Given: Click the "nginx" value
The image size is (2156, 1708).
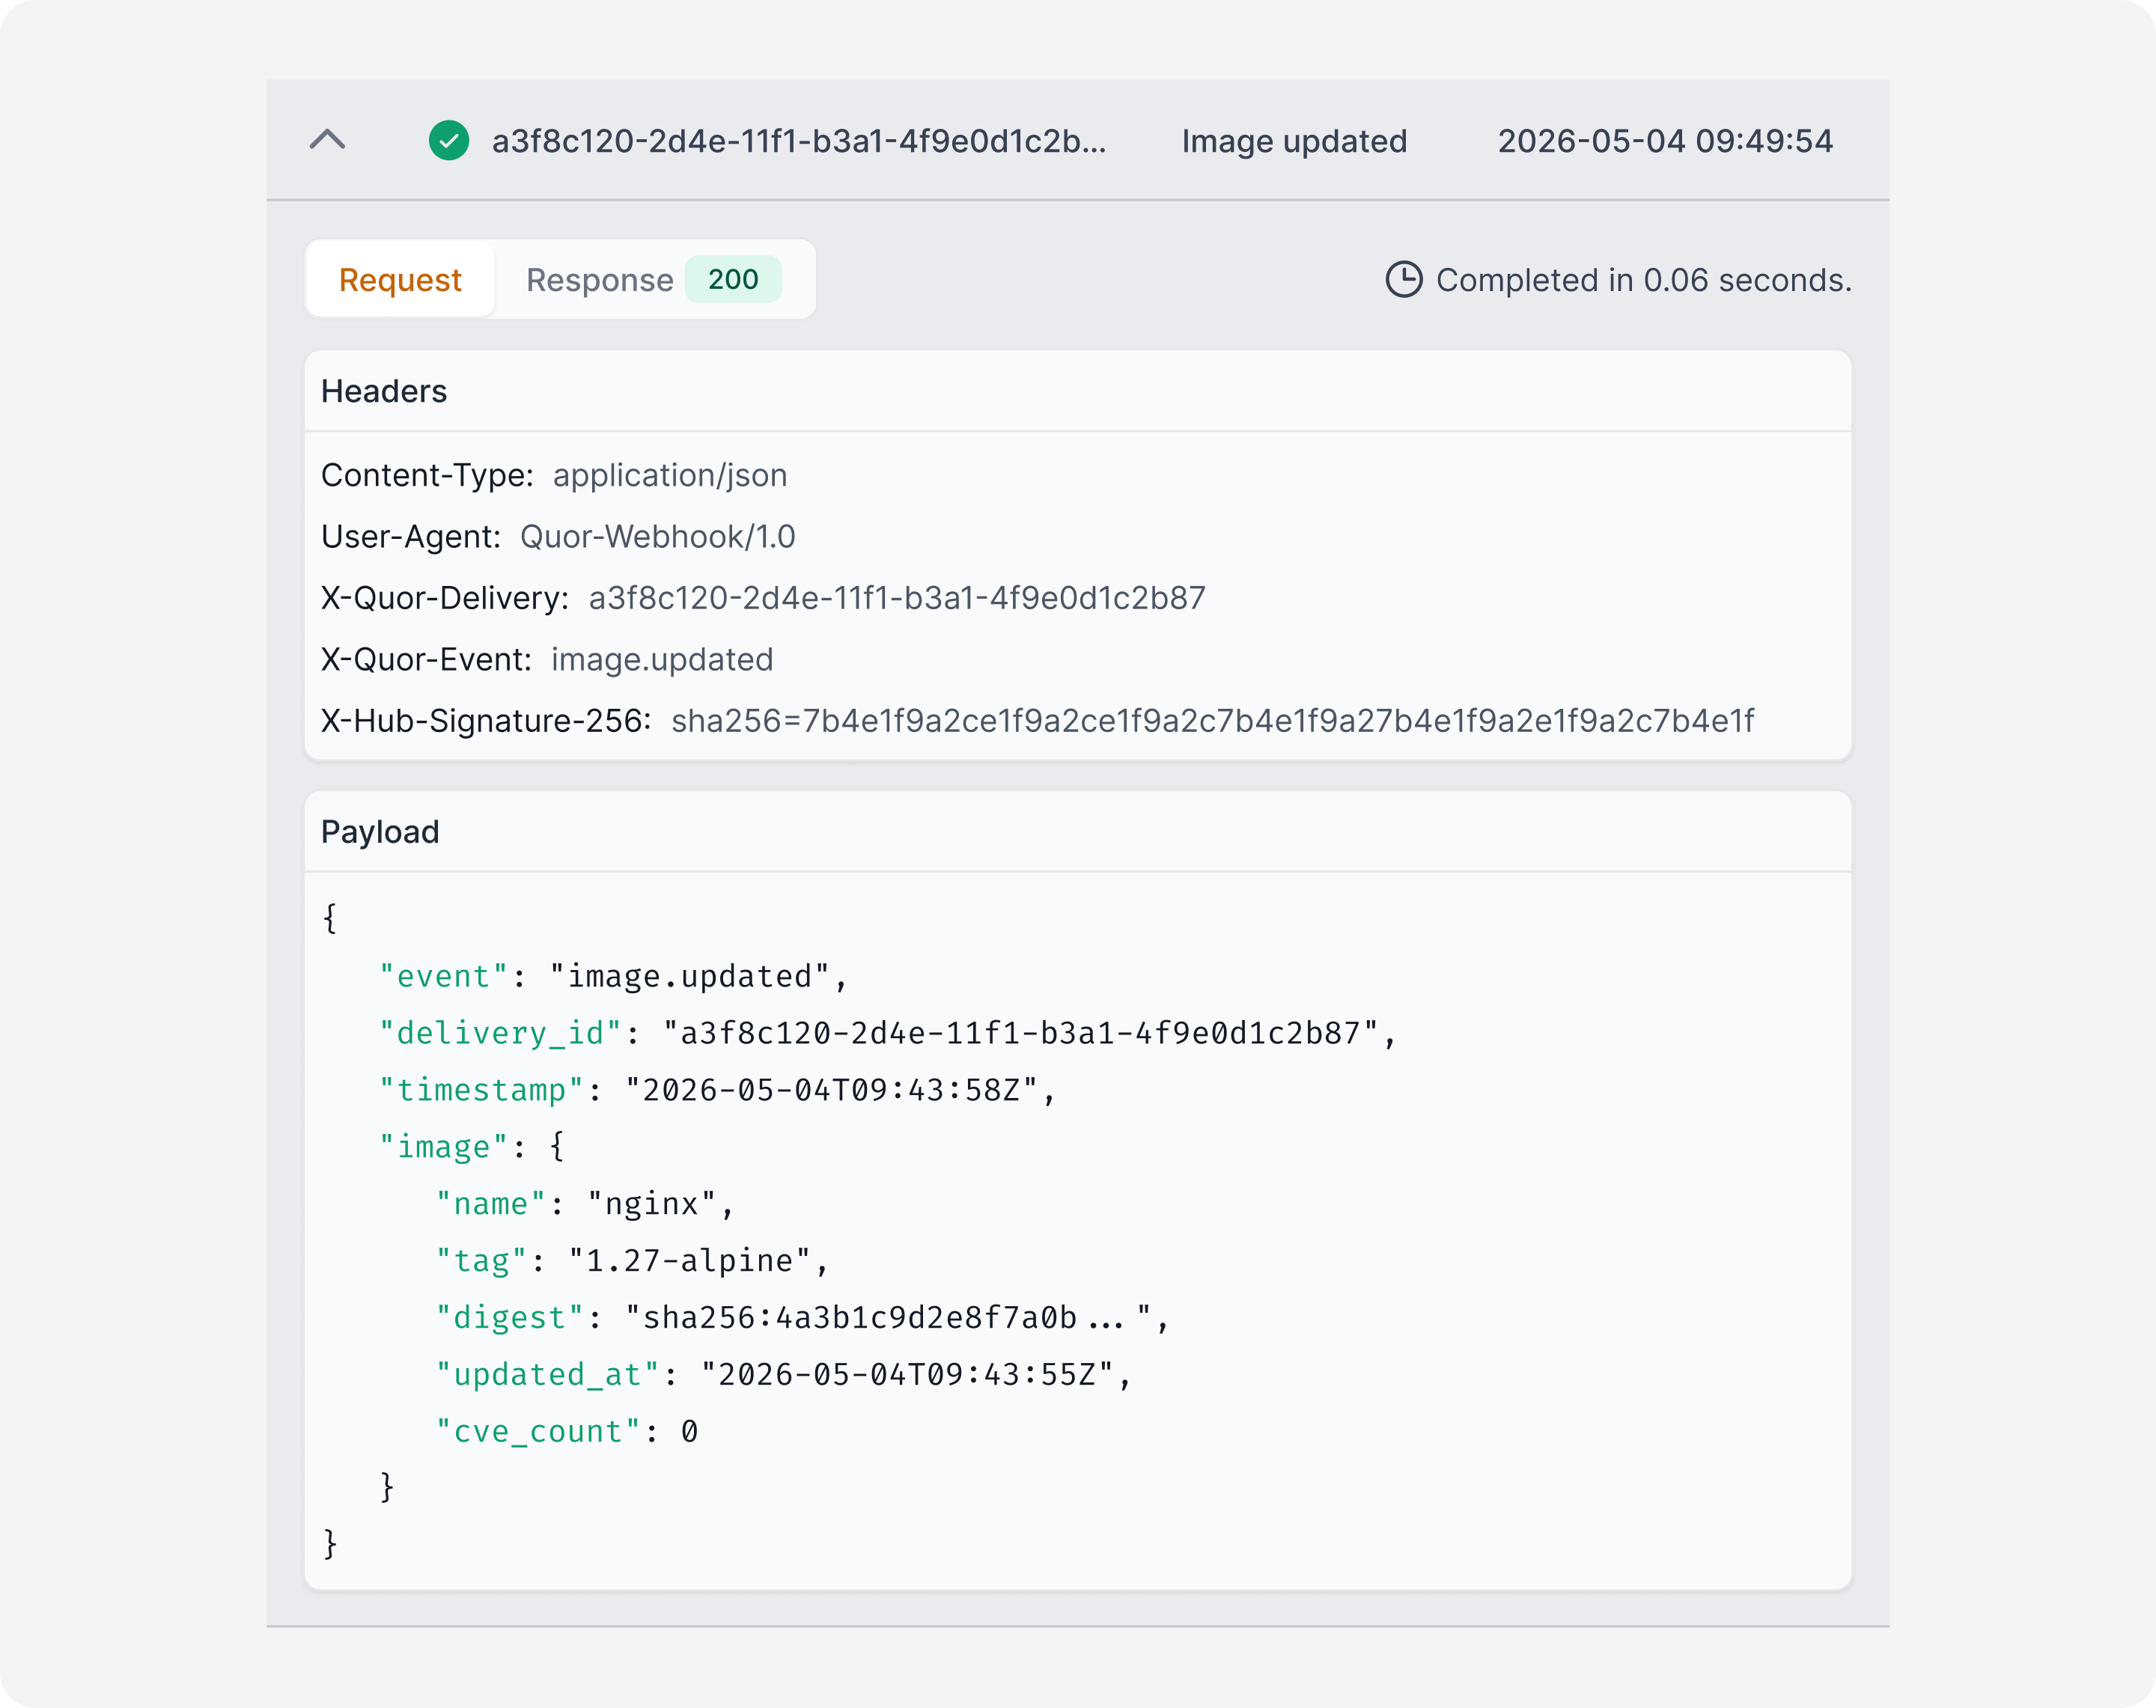Looking at the screenshot, I should point(652,1204).
